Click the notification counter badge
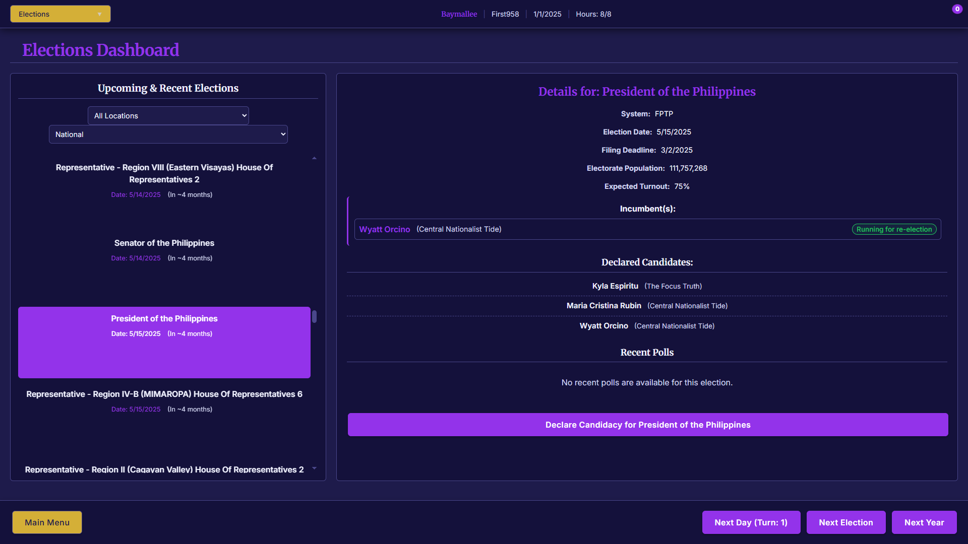 pyautogui.click(x=957, y=9)
